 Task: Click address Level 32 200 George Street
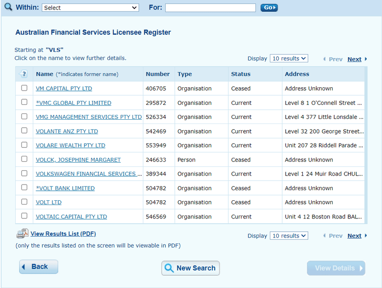tap(325, 131)
